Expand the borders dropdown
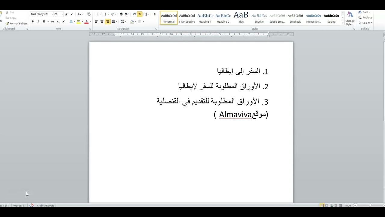The width and height of the screenshot is (385, 217). point(143,22)
